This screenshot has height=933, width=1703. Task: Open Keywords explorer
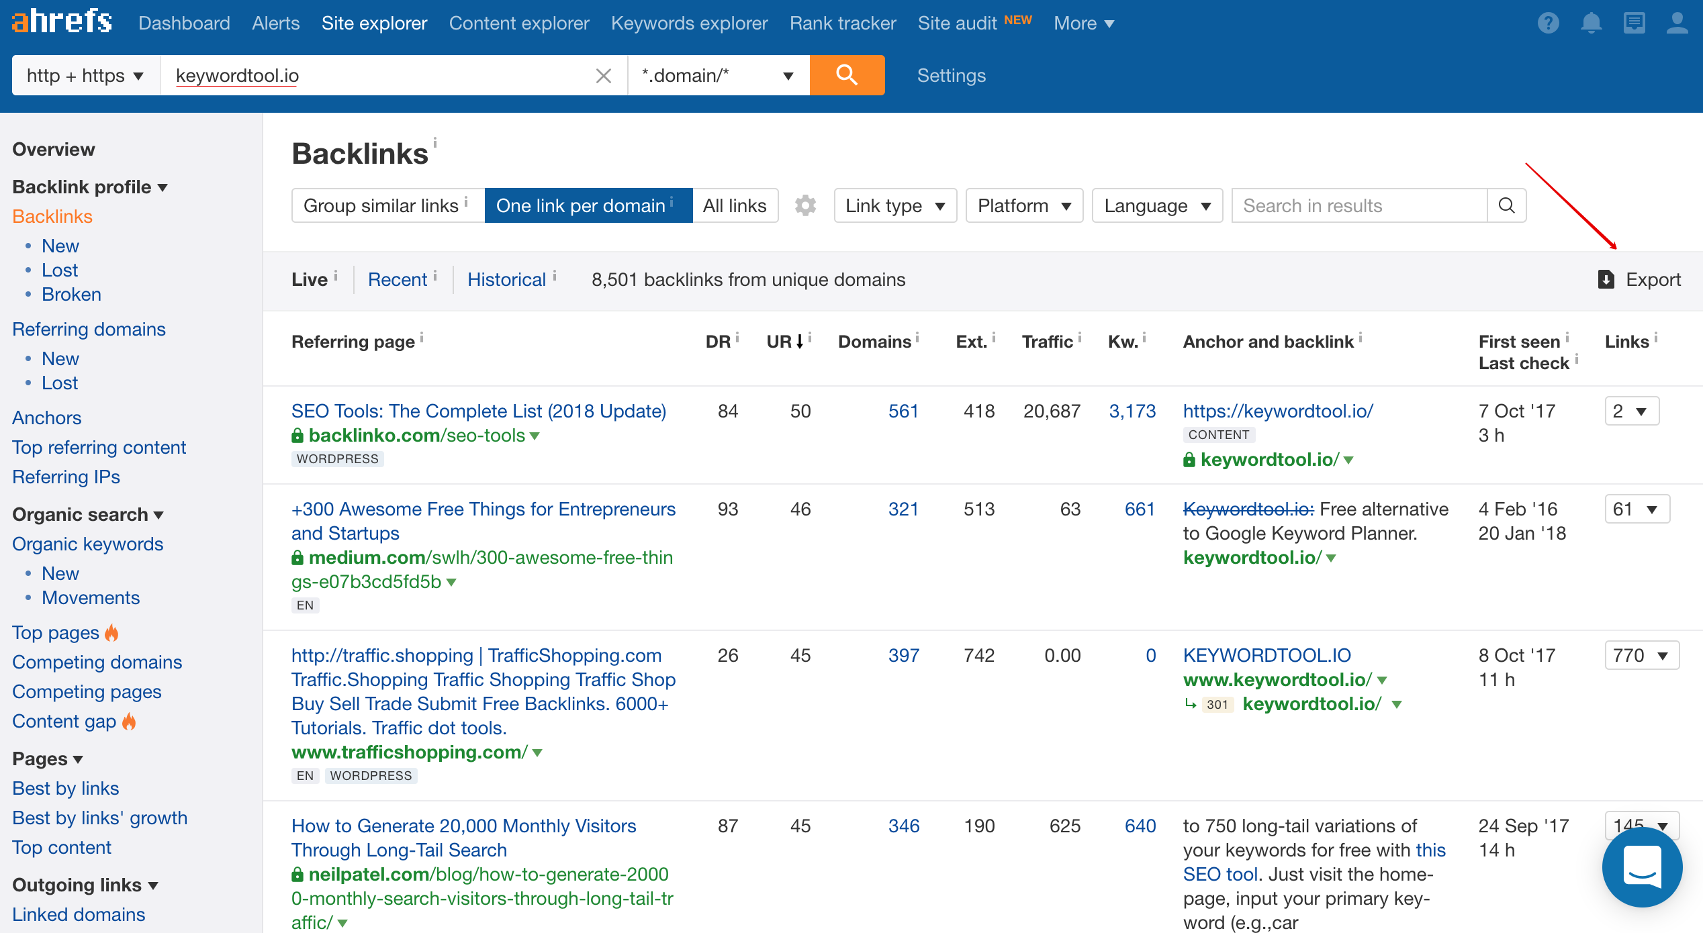click(689, 23)
